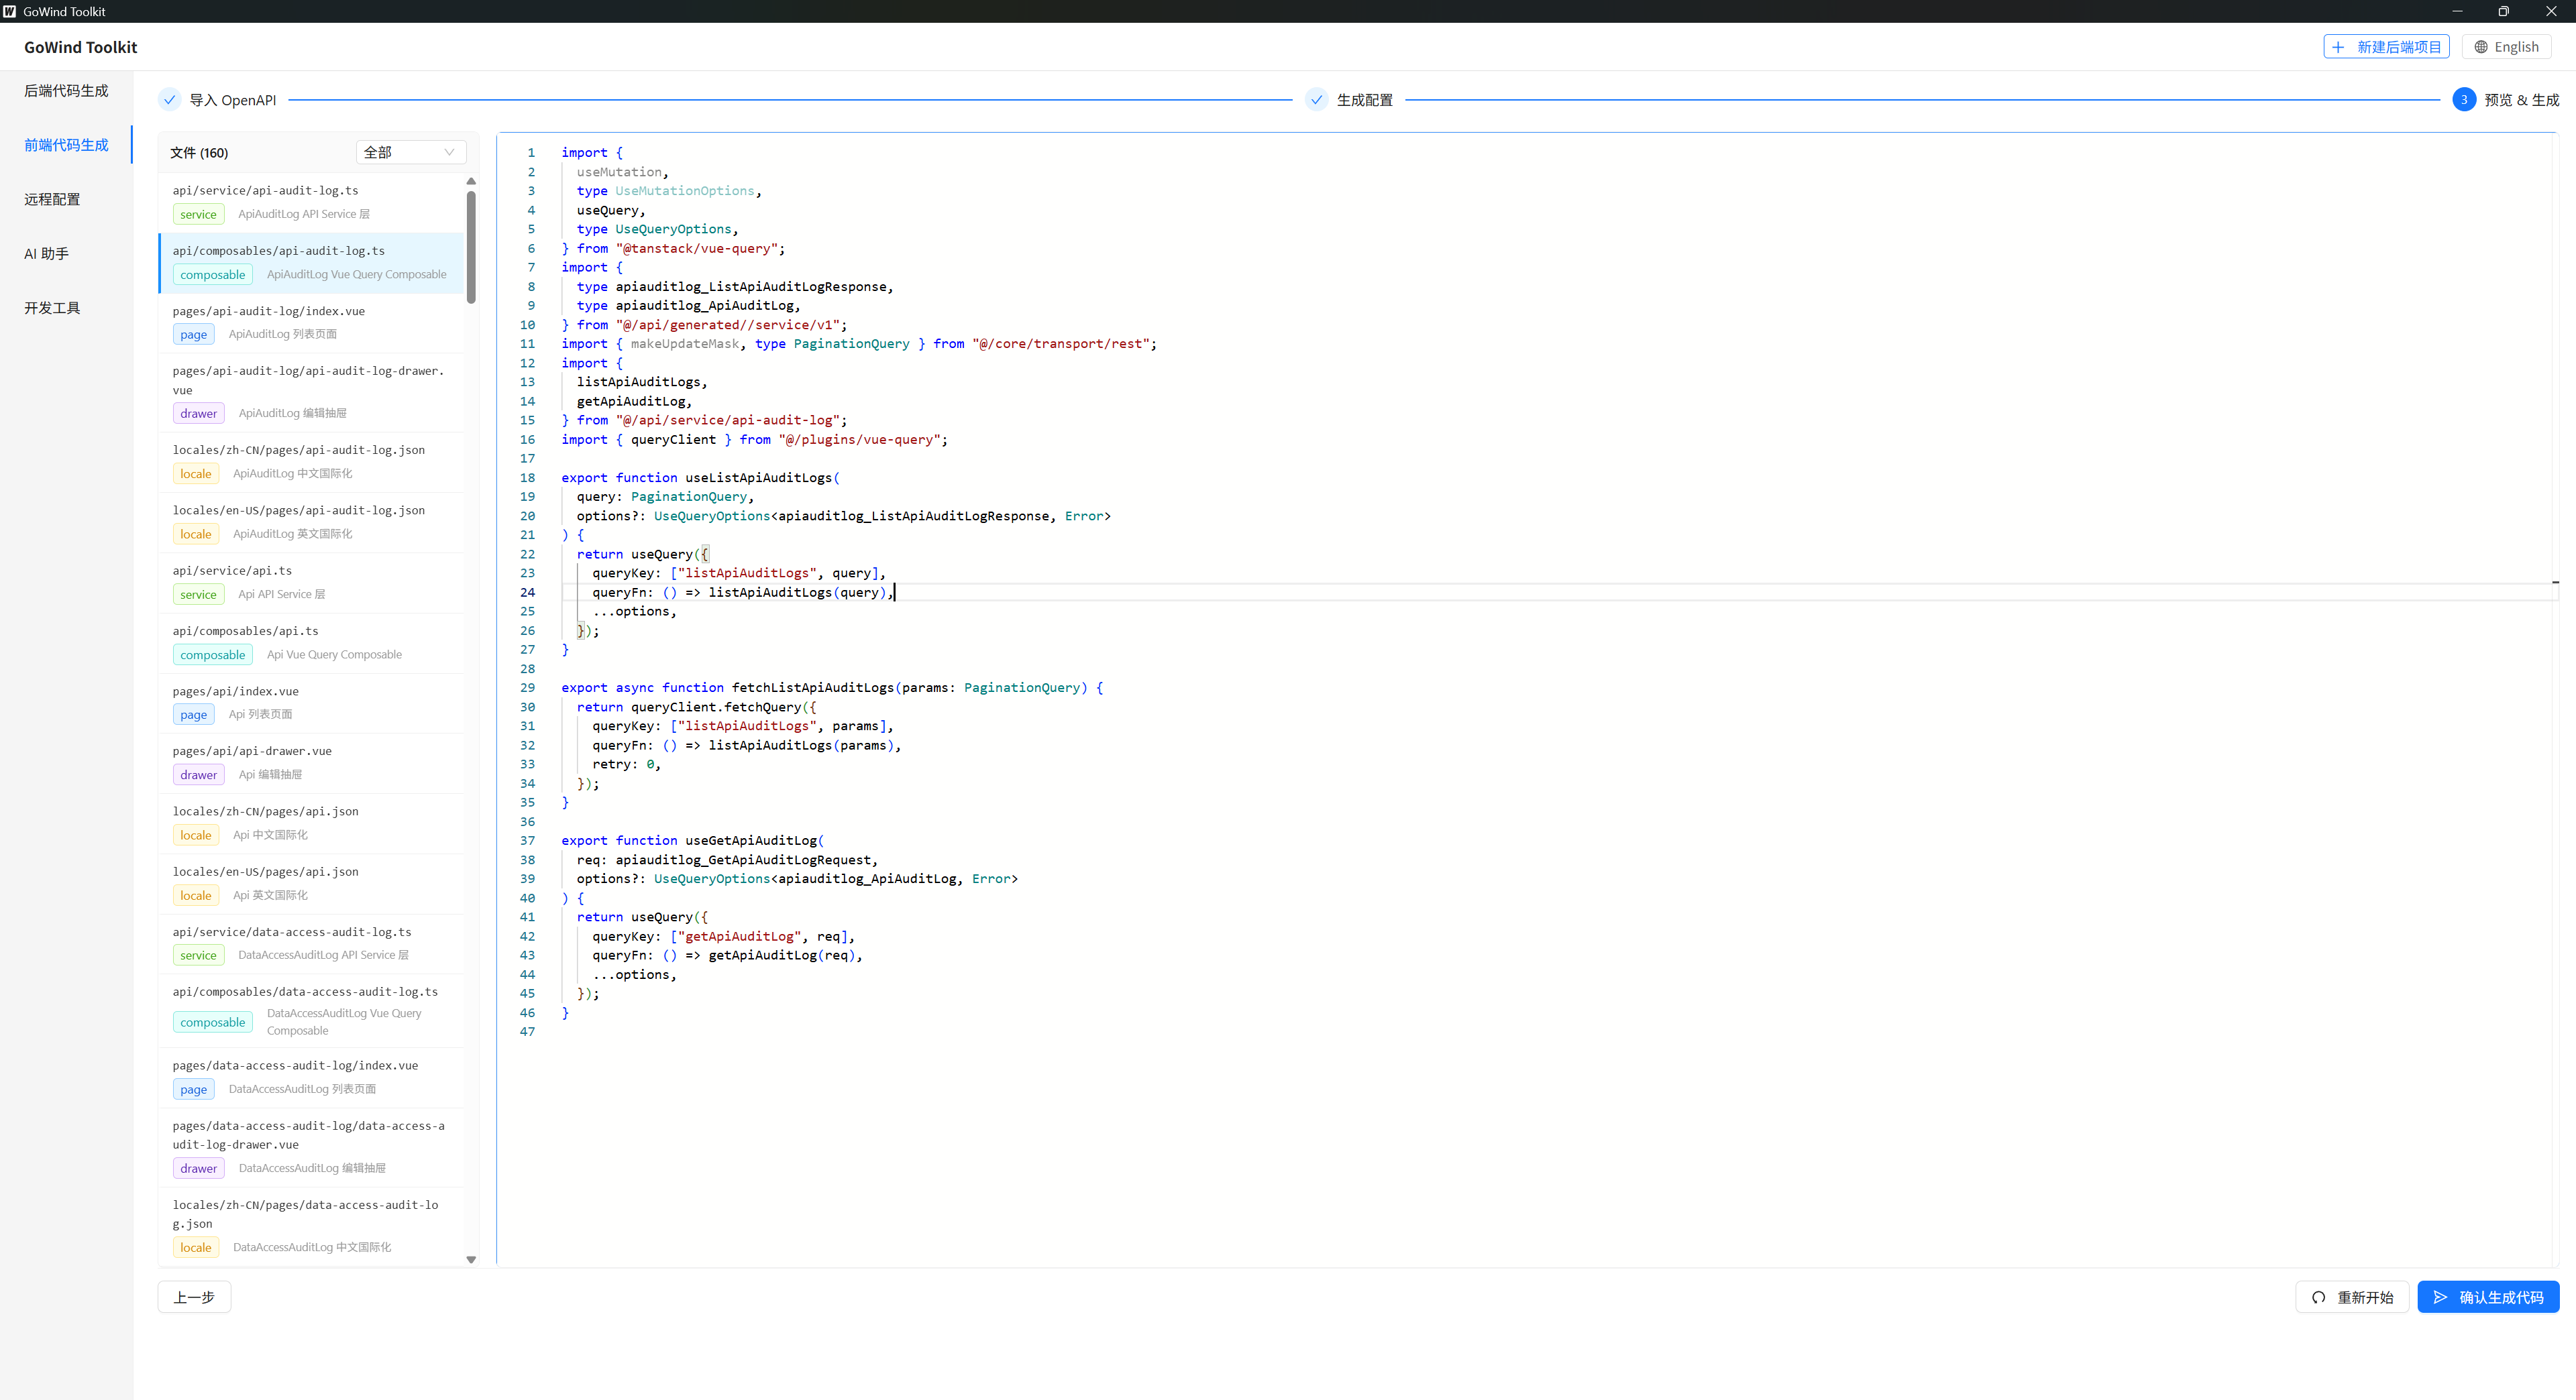Select file locales/zh-CN/pages/api-audit-log.json

[311, 462]
